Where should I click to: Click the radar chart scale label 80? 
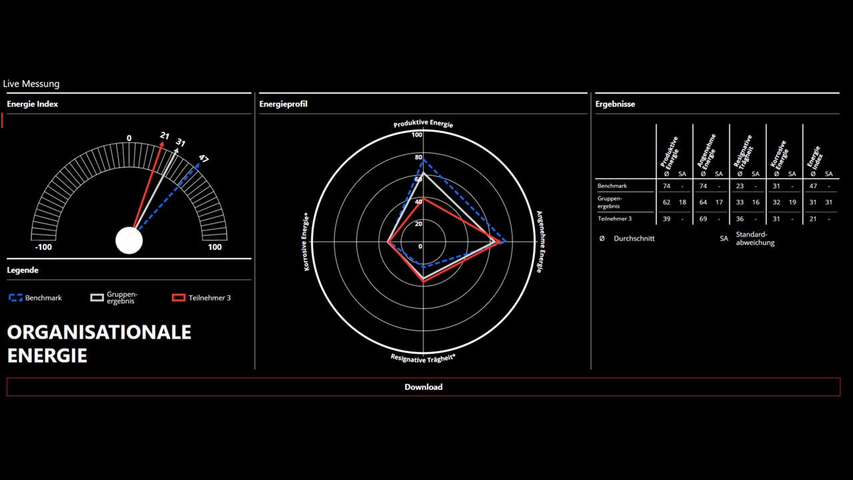[419, 157]
